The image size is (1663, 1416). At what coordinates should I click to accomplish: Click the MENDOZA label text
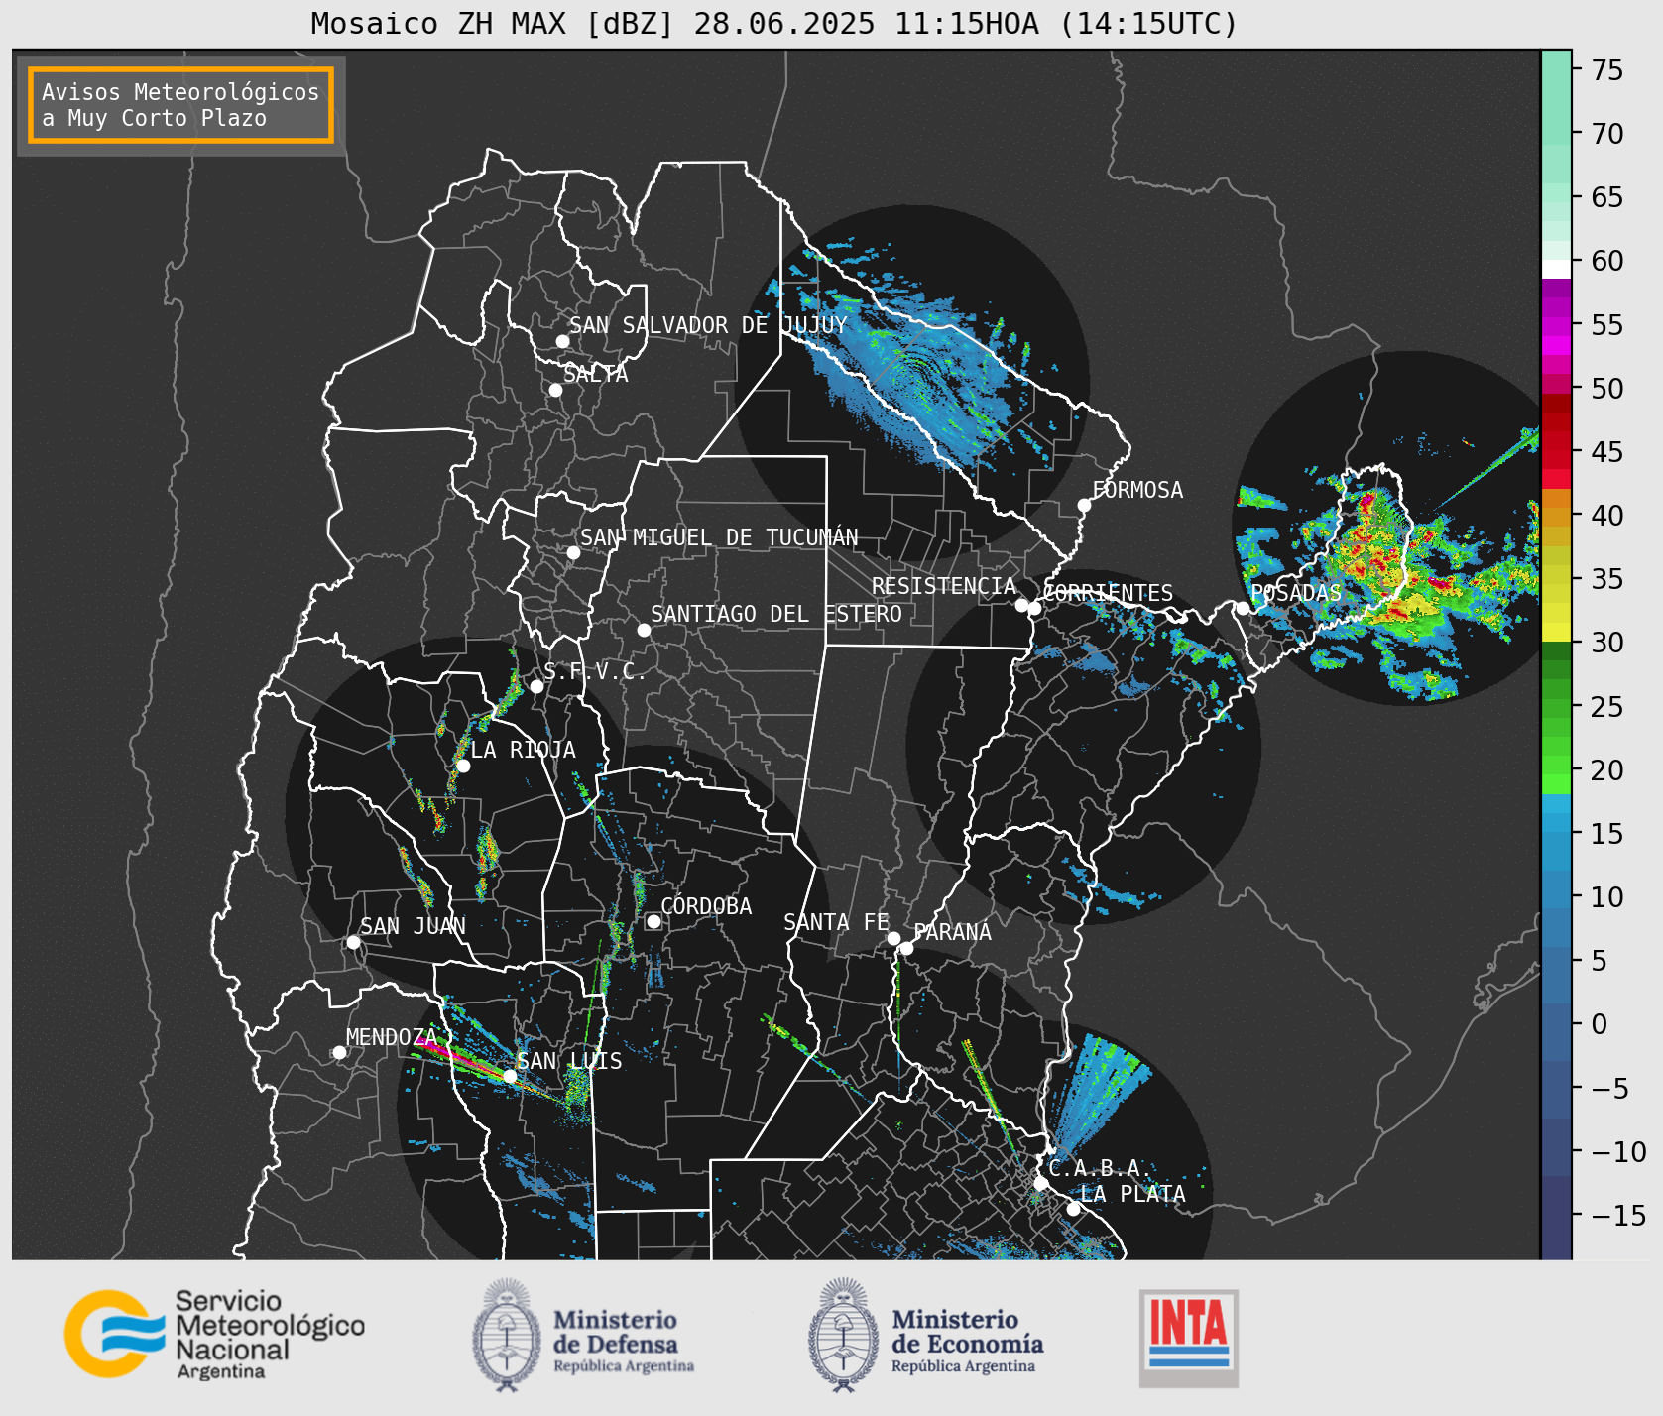[x=392, y=1037]
